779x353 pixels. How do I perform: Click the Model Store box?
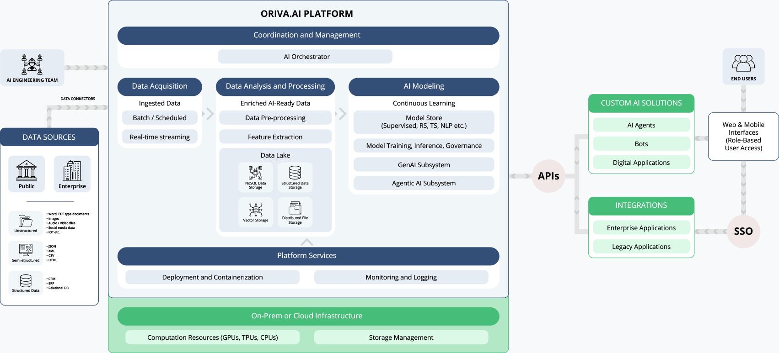point(424,122)
